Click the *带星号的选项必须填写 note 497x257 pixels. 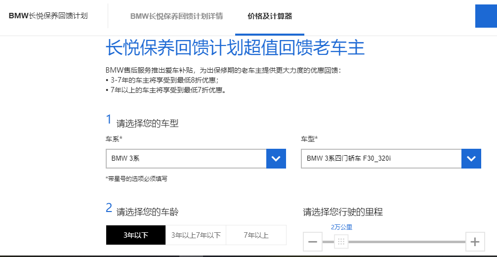click(x=137, y=178)
